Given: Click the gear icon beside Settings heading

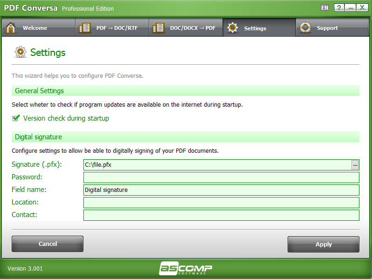Looking at the screenshot, I should pos(21,52).
